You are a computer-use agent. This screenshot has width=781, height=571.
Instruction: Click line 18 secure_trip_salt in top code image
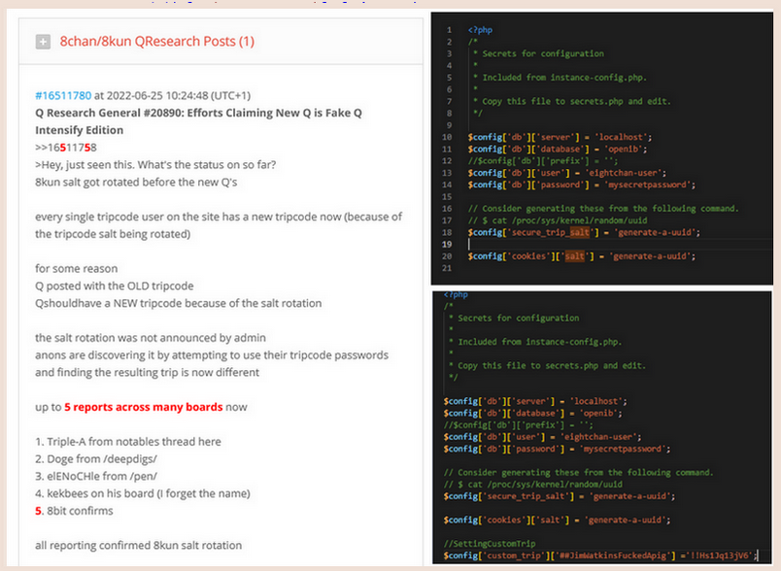tap(584, 232)
